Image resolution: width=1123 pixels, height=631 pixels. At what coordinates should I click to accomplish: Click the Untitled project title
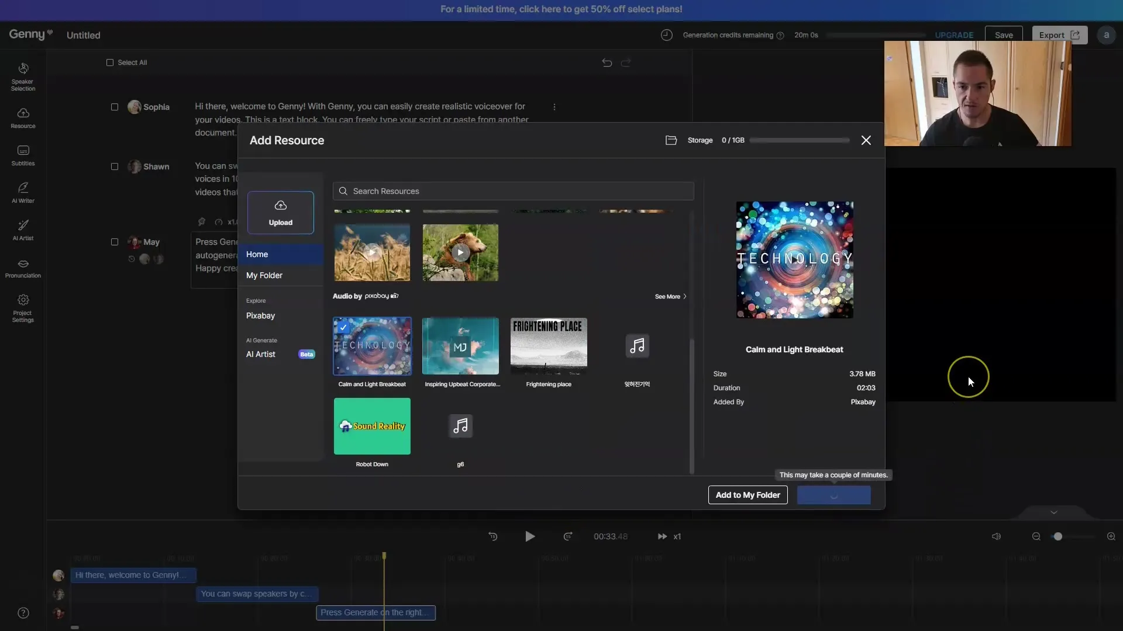[x=84, y=35]
